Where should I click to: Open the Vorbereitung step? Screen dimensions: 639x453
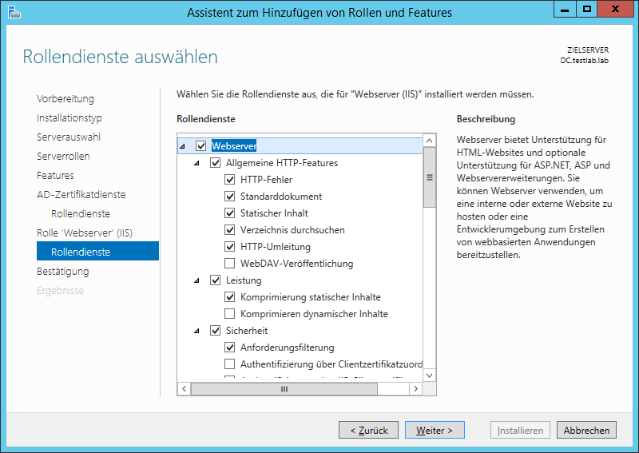coord(65,99)
